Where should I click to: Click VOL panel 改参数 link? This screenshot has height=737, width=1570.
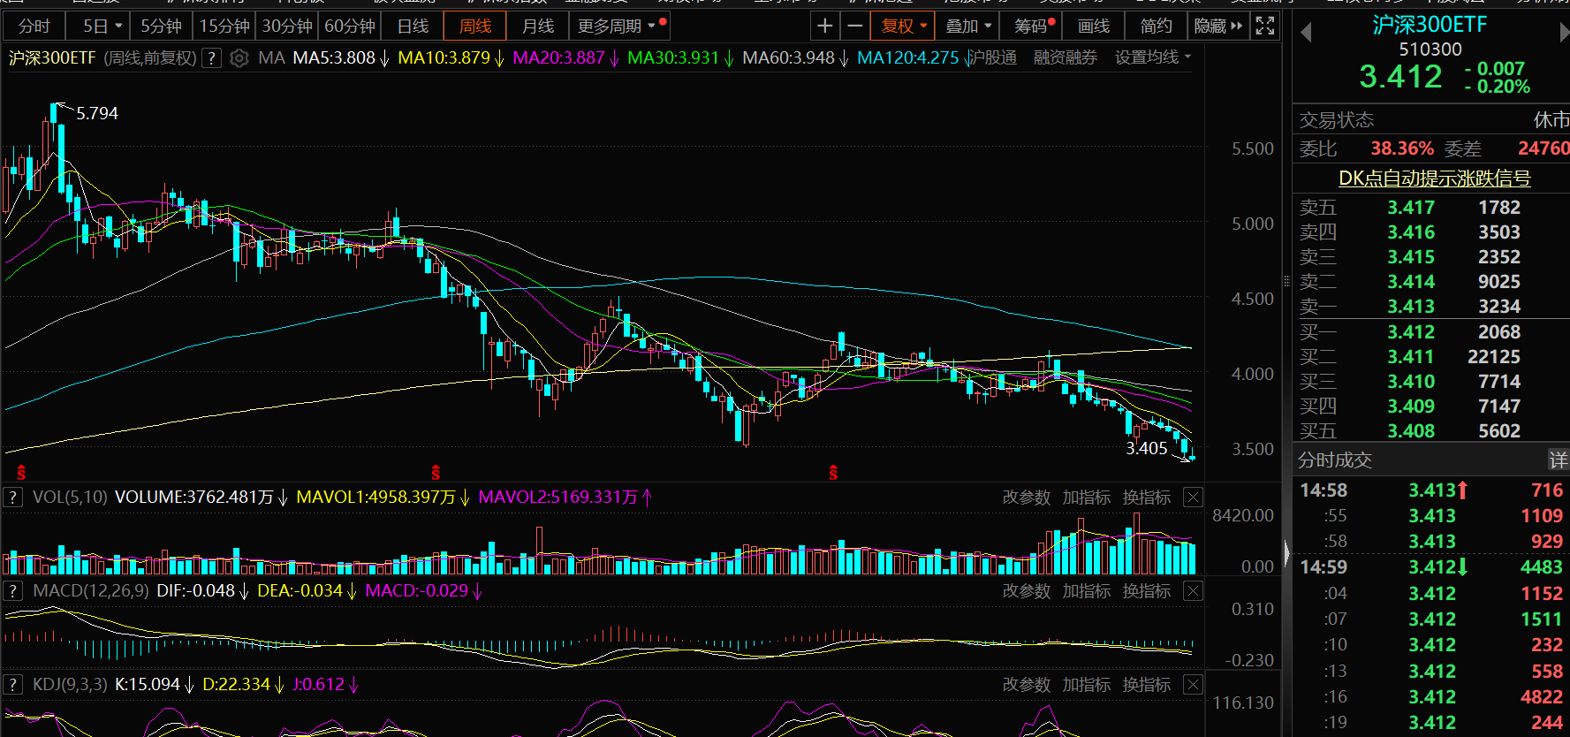[1027, 498]
